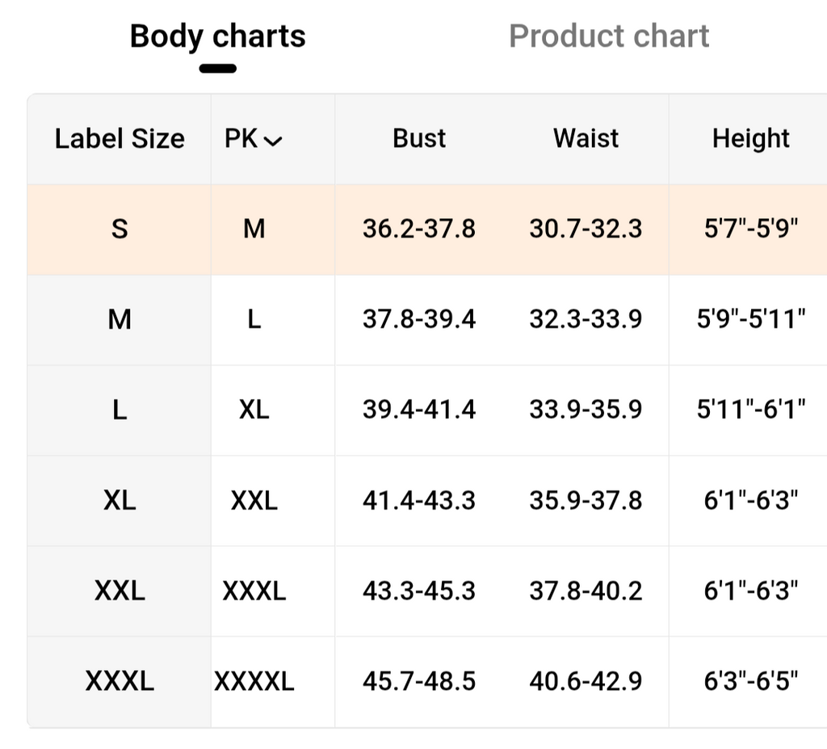
Task: Click waist measurement 32.3-33.9
Action: 586,320
